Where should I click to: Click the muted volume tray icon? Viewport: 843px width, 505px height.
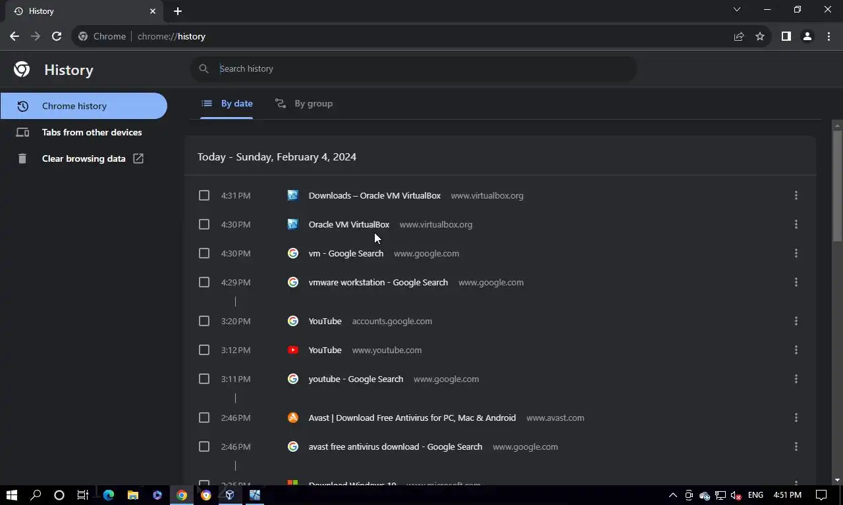tap(736, 495)
